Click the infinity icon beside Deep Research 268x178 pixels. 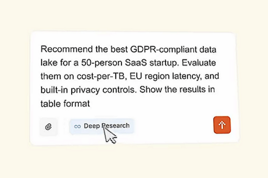[x=77, y=126]
